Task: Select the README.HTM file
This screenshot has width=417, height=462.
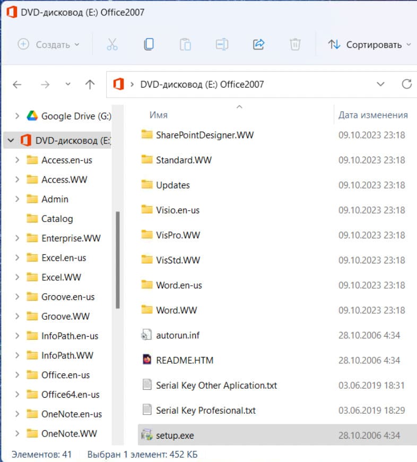Action: coord(184,360)
